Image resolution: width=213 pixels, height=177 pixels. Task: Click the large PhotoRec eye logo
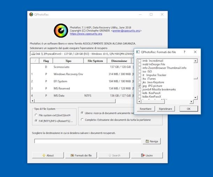(x=61, y=31)
